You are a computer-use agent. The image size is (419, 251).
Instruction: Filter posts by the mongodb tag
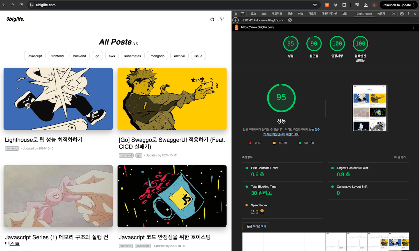158,56
